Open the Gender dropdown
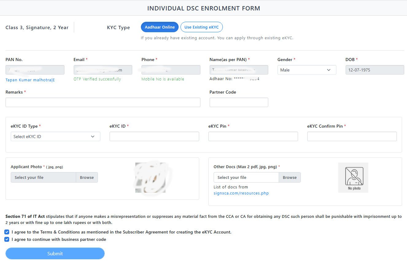Viewport: 407px width, 270px height. coord(306,70)
